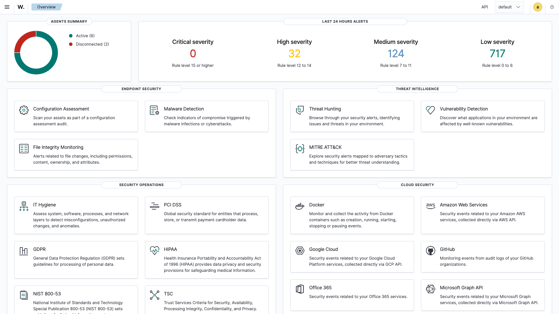Image resolution: width=559 pixels, height=314 pixels.
Task: Click the Wazuh logo in the header
Action: 21,7
